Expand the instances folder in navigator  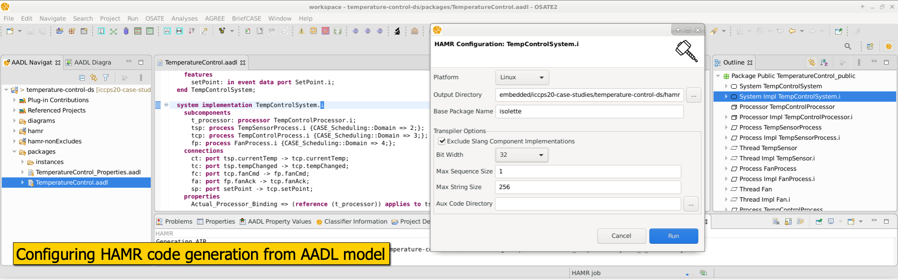point(22,162)
